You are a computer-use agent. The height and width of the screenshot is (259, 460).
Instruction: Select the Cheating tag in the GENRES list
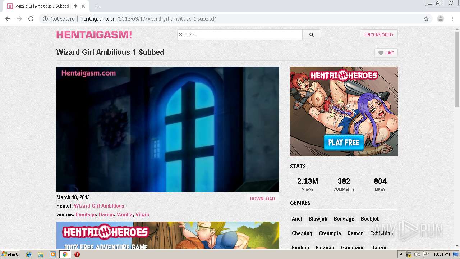coord(302,233)
